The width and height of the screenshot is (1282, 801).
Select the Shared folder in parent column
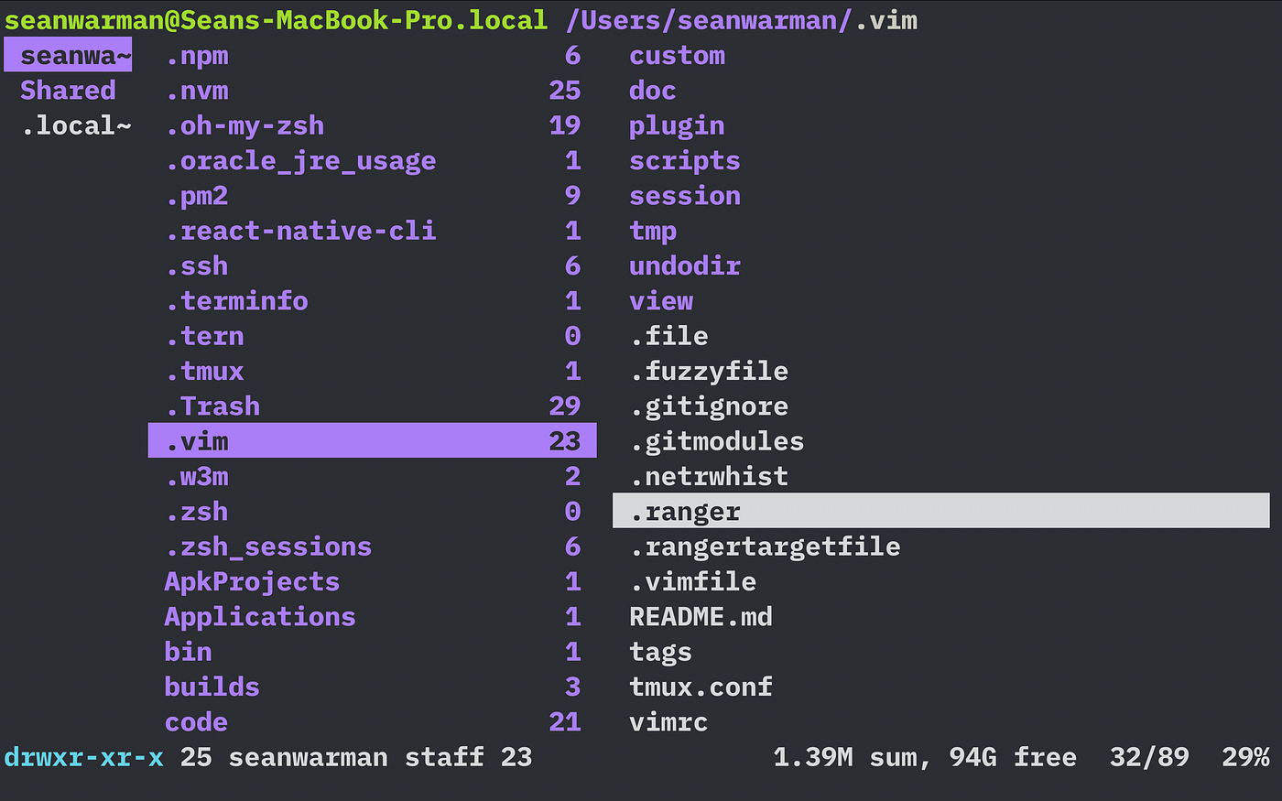point(68,90)
